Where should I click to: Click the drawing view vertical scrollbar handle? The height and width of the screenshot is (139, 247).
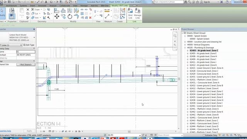[x=179, y=79]
